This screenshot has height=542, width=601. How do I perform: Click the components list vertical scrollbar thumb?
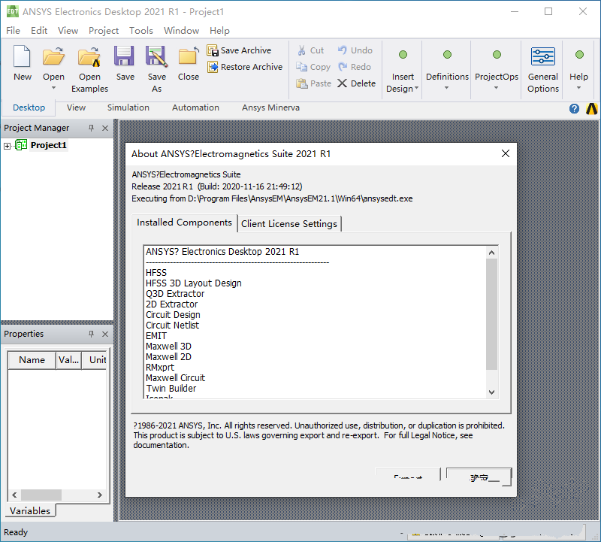492,314
